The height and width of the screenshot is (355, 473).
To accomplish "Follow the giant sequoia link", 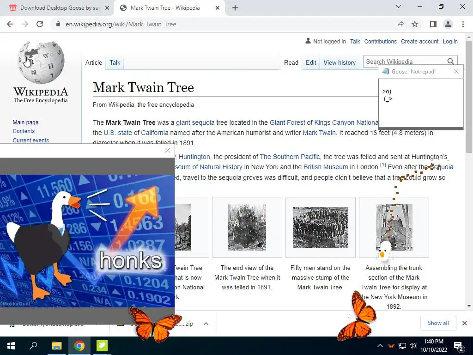I will [195, 122].
